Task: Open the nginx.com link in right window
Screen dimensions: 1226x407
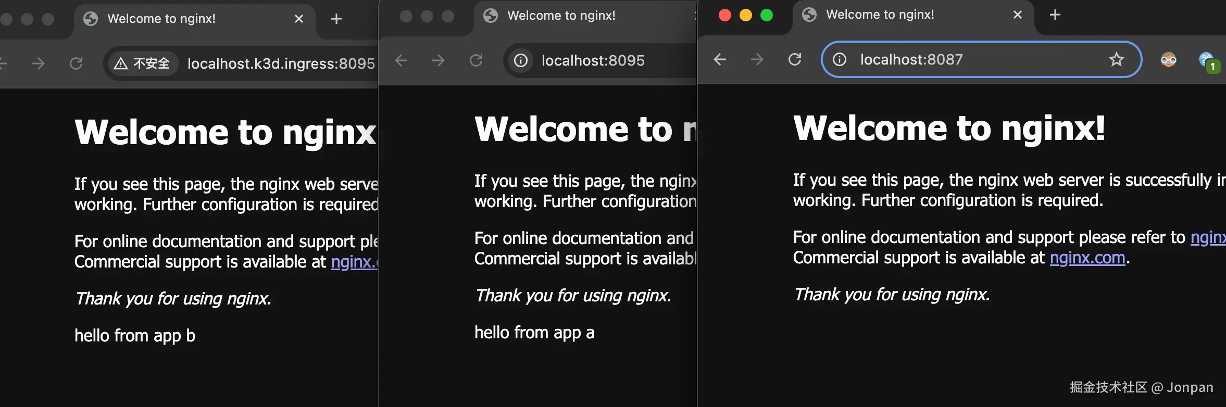Action: tap(1087, 258)
